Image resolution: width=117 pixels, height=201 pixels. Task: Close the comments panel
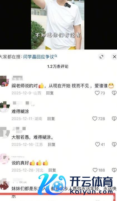click(114, 57)
